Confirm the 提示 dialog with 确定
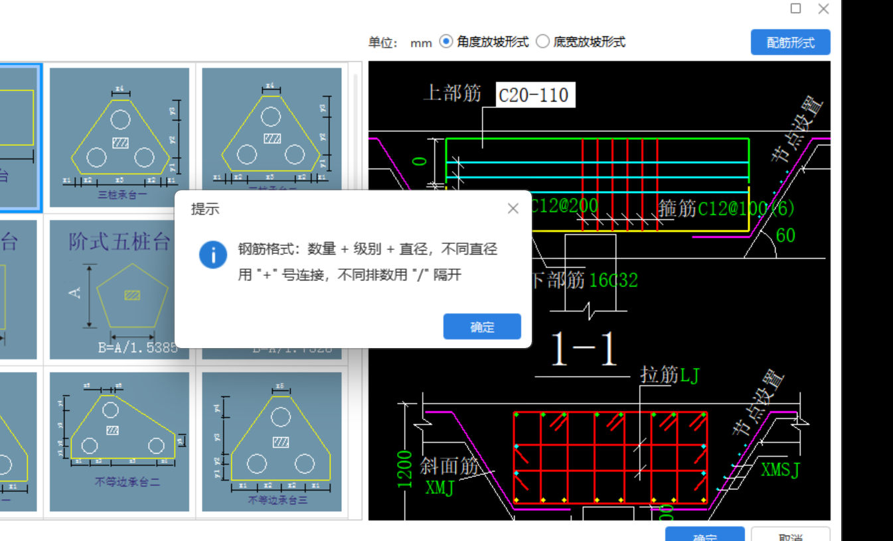 coord(482,327)
